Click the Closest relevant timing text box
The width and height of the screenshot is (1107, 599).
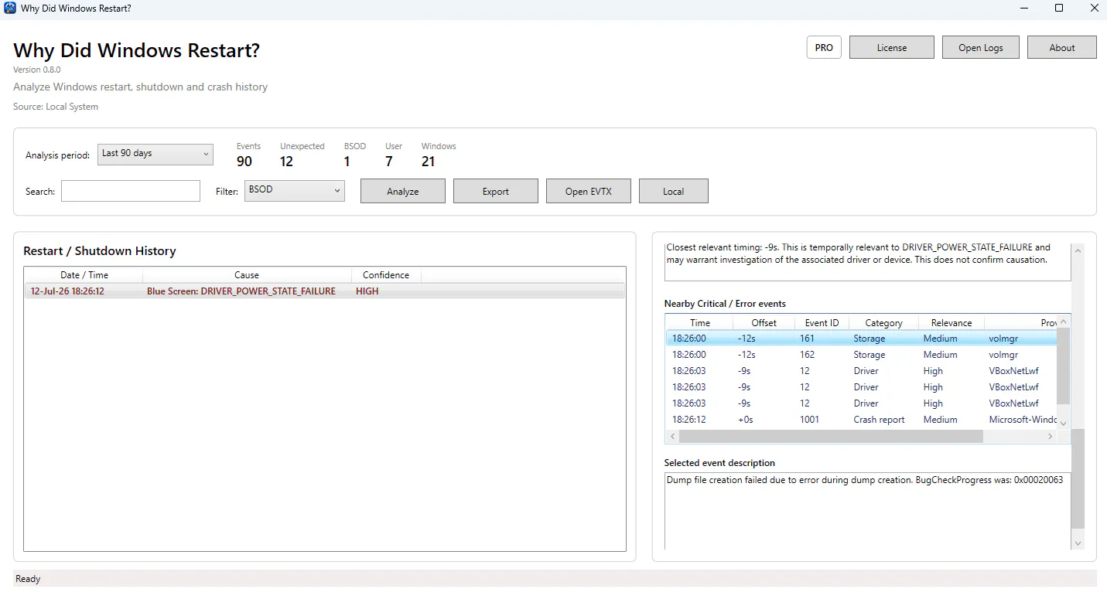[x=867, y=262]
